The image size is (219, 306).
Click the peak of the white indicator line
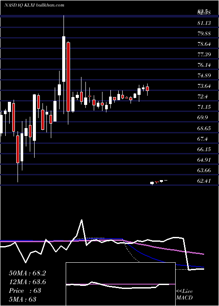(81, 220)
